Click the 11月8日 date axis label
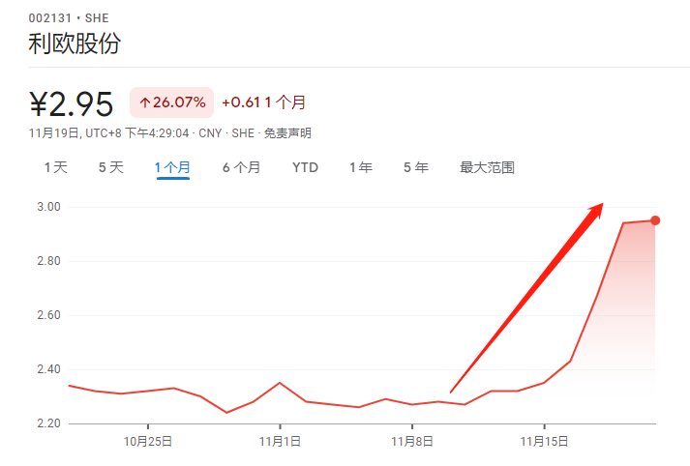Screen dimensions: 690x466 (x=412, y=441)
